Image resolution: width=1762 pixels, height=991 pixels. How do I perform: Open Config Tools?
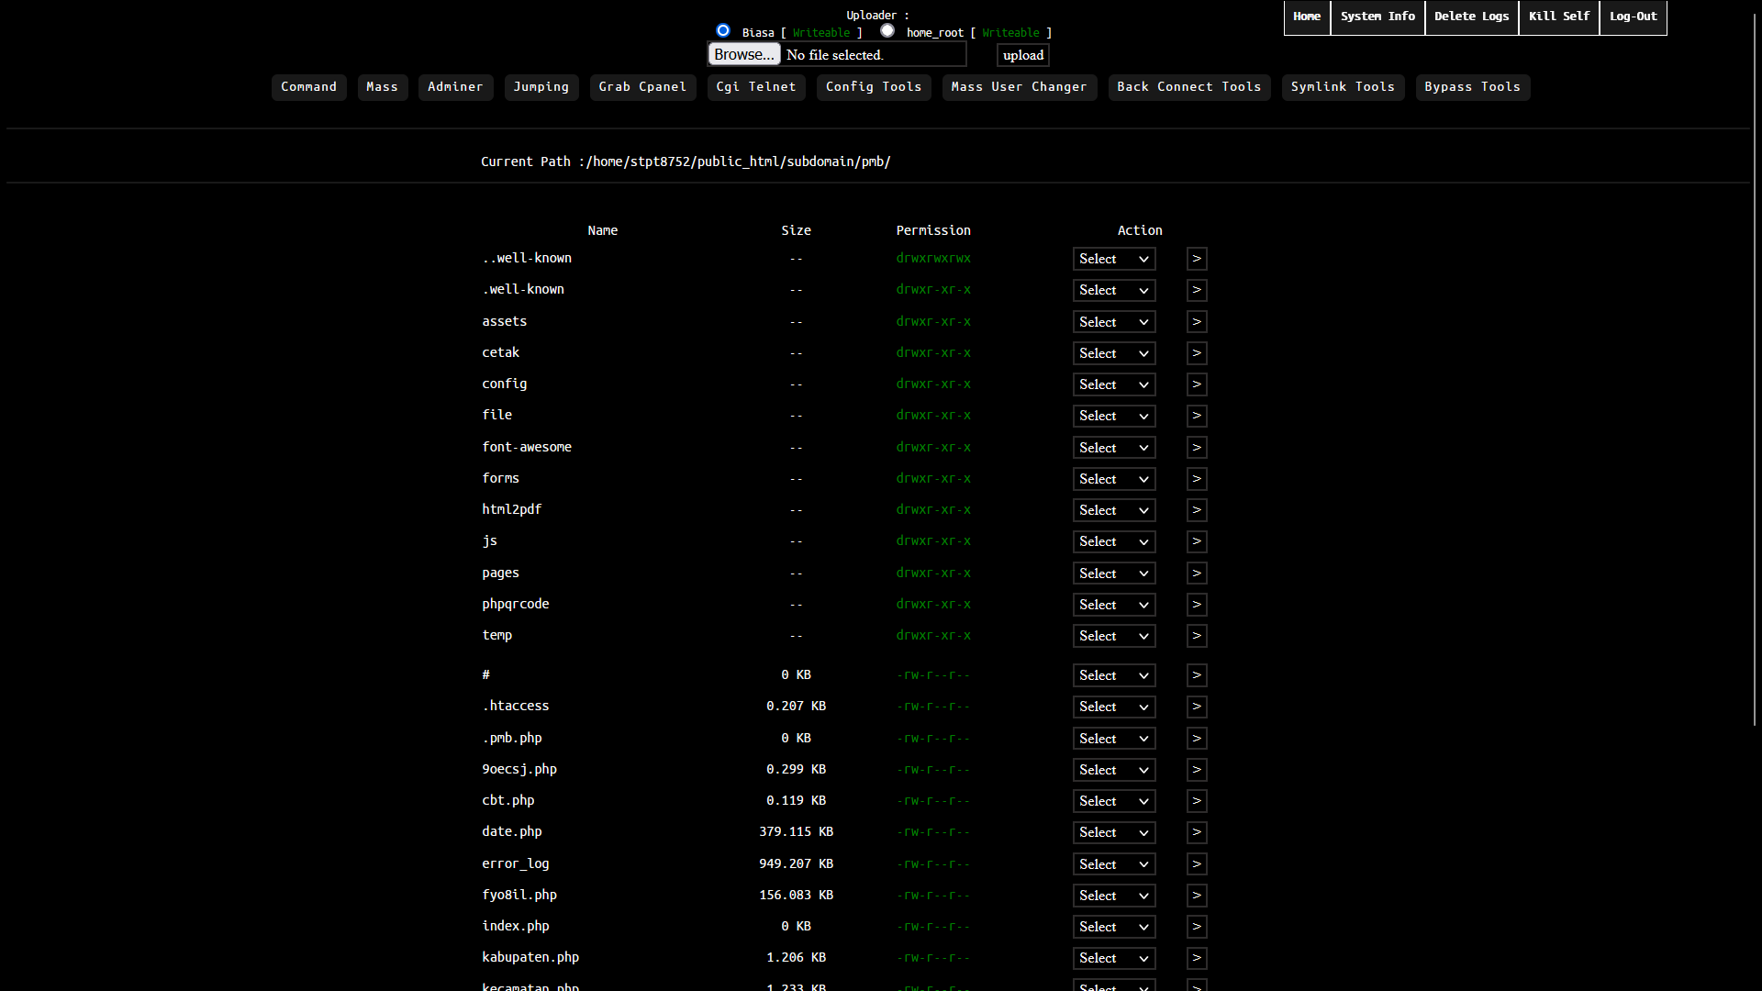[x=874, y=87]
